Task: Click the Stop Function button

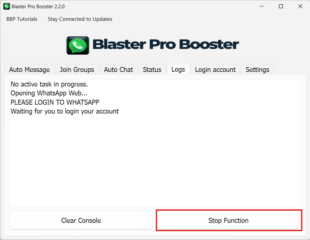Action: (x=229, y=220)
